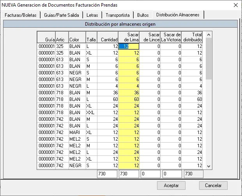Click the Aceptar button

coord(171,185)
